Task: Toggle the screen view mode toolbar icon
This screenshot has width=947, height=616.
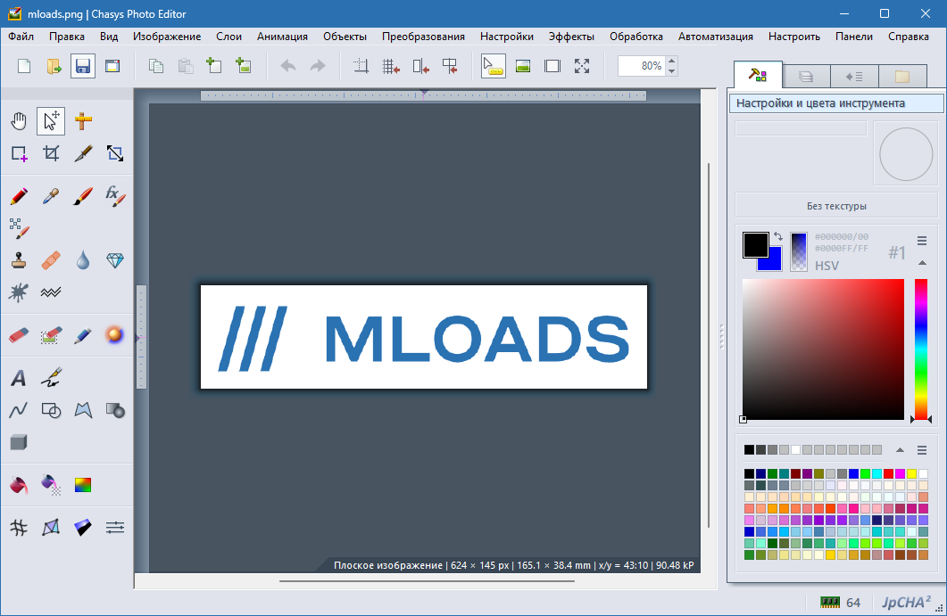Action: click(x=552, y=66)
